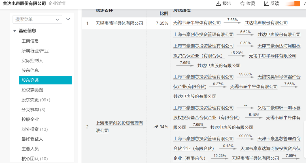The image size is (306, 163).
Task: Click 共达电声股份有限公司 link in row 1 path
Action: [x=266, y=23]
